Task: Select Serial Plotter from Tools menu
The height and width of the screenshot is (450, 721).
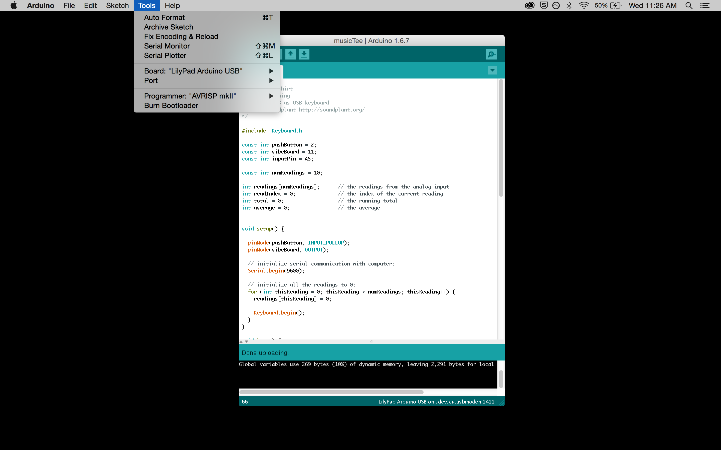Action: tap(165, 56)
